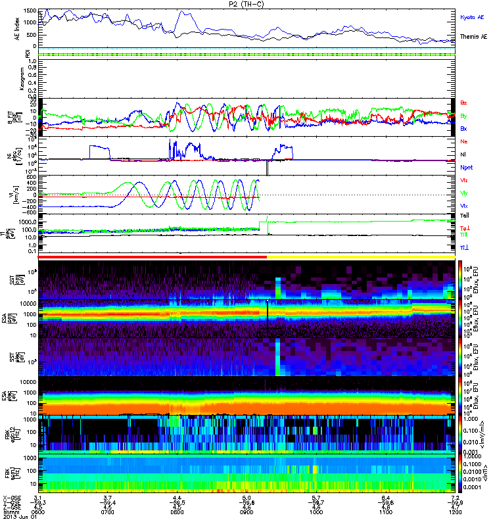Select the red Te perpendicular legend label
Image resolution: width=493 pixels, height=526 pixels.
(465, 228)
